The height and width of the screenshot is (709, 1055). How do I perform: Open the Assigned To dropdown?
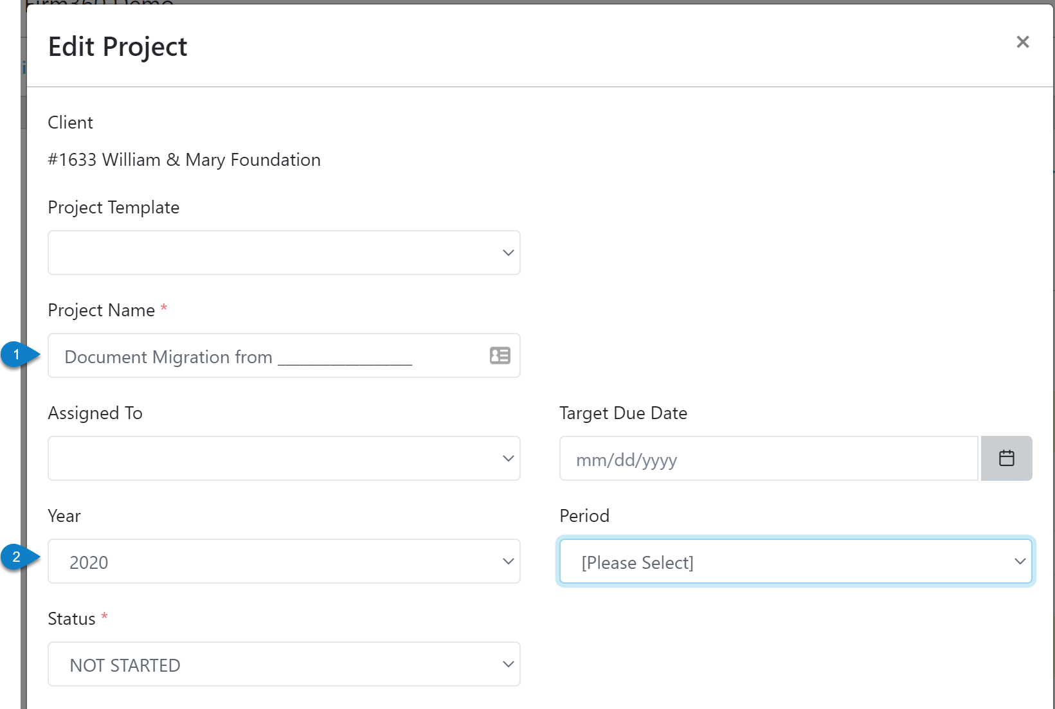pyautogui.click(x=283, y=458)
